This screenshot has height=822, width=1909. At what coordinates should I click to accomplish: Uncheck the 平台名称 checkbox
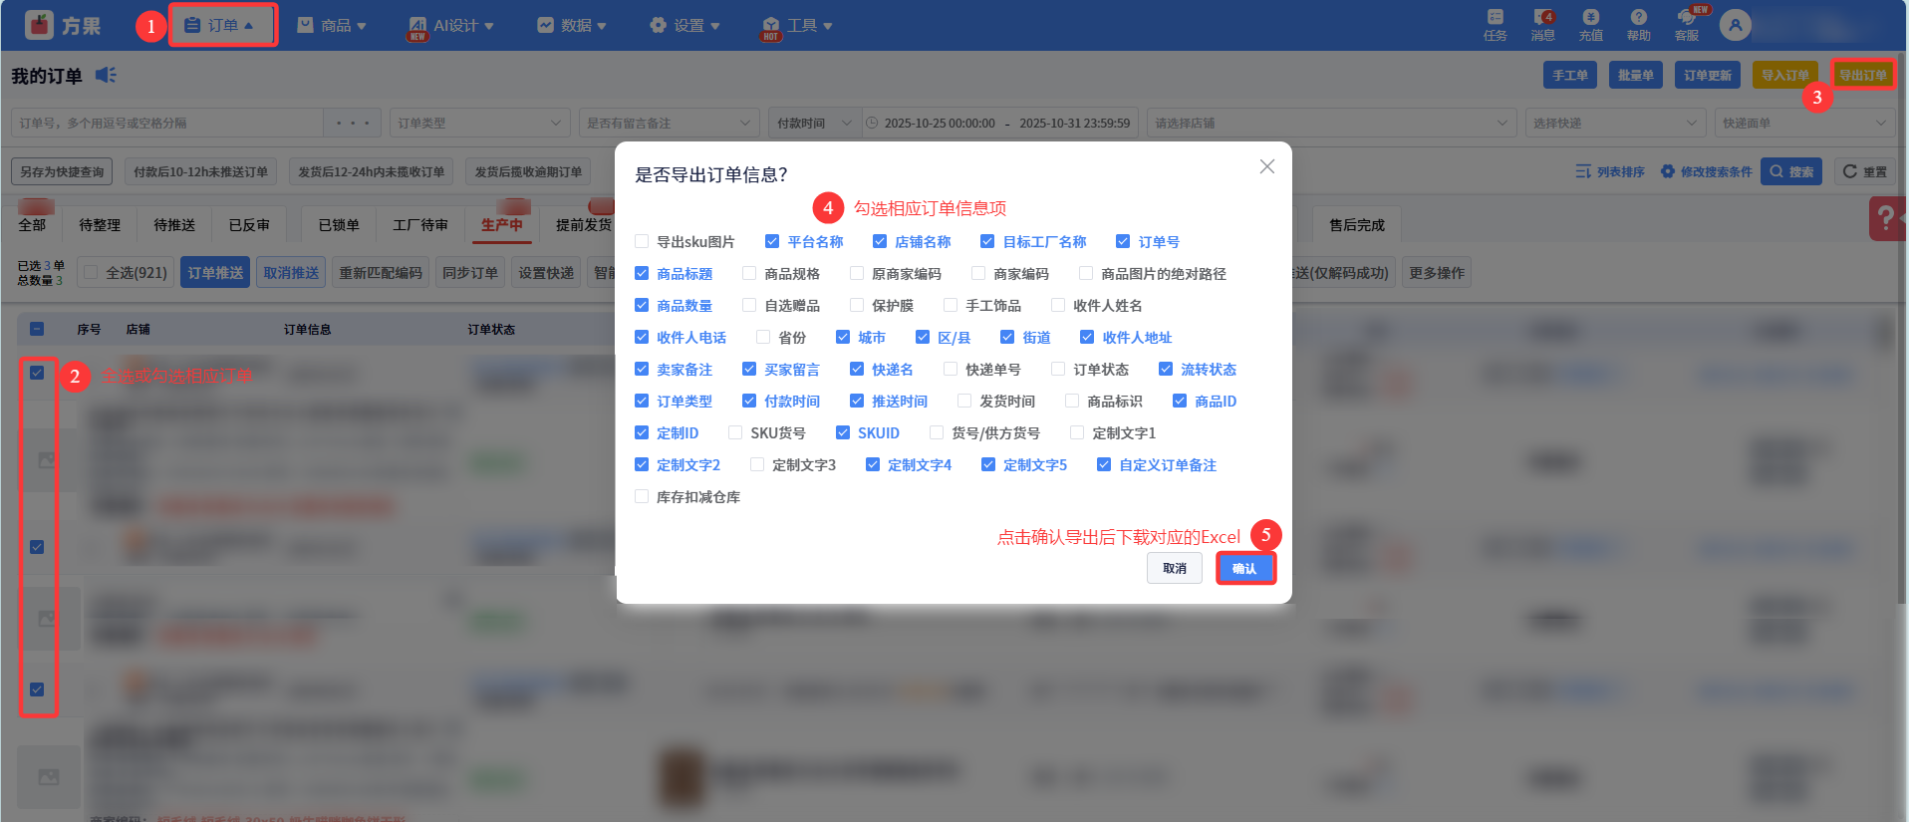[772, 241]
